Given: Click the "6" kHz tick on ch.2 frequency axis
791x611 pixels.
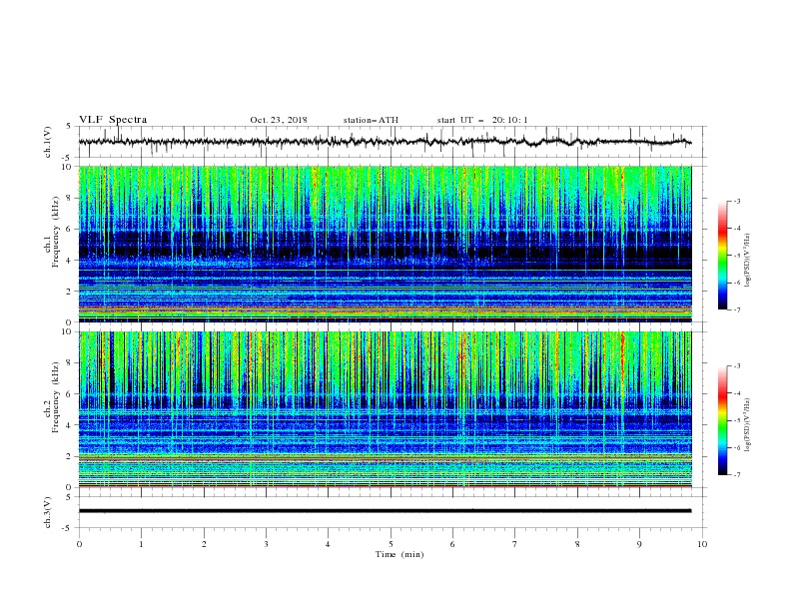Looking at the screenshot, I should 71,394.
